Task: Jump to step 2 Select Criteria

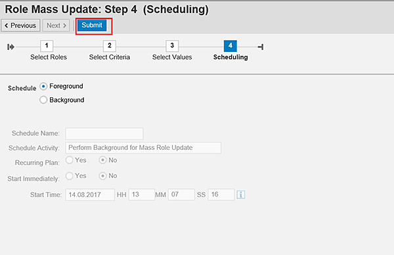Action: click(x=110, y=46)
